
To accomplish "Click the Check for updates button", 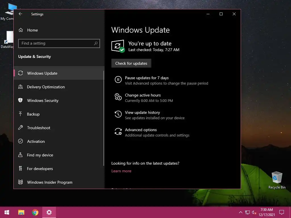I will pos(131,63).
